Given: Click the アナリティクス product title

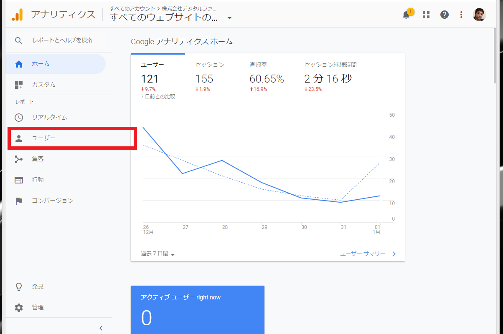Looking at the screenshot, I should tap(63, 15).
